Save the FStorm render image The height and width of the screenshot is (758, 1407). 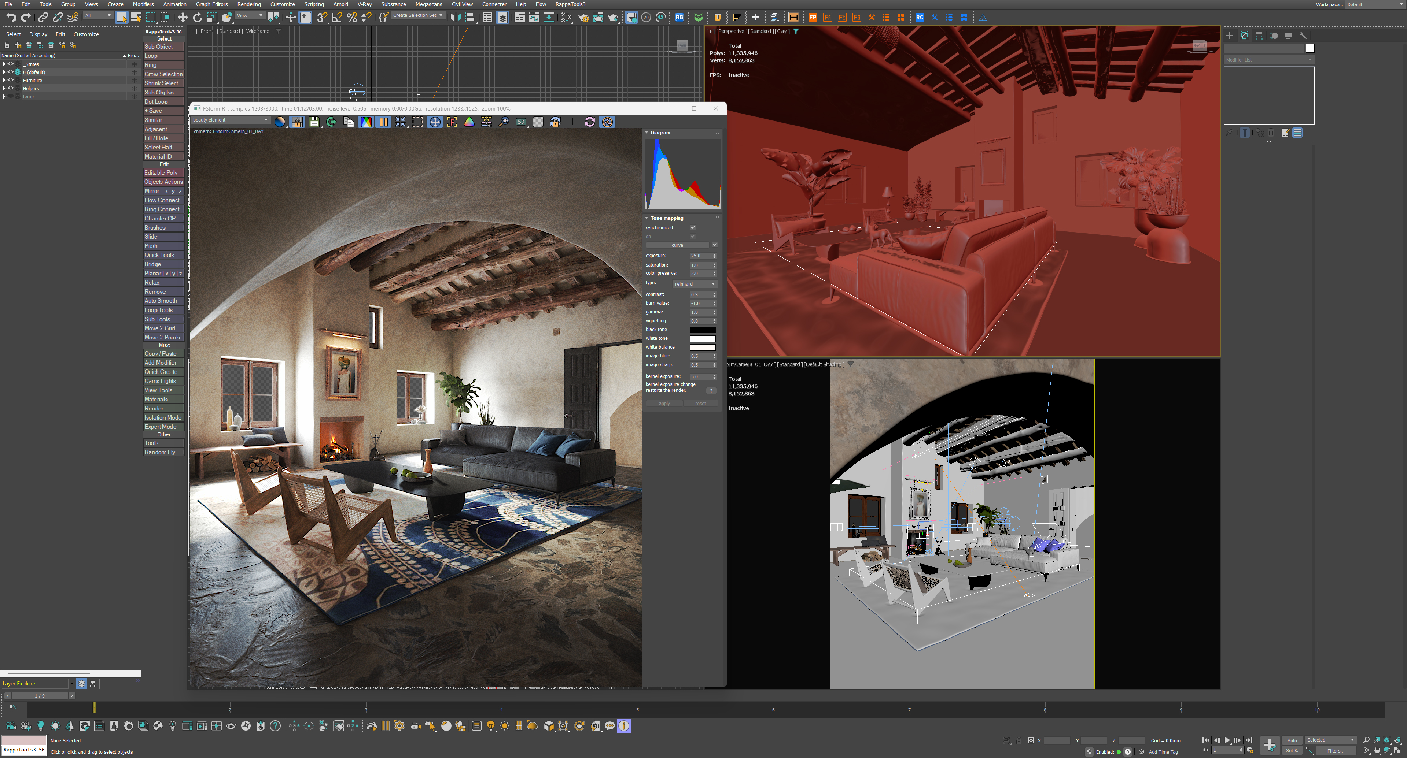click(314, 122)
